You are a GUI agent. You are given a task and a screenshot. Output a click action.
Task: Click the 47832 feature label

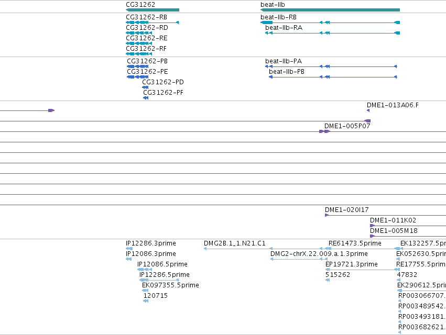click(407, 275)
